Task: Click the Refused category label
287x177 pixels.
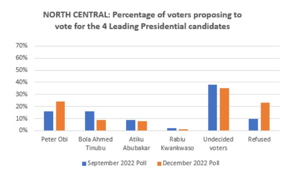Action: click(259, 139)
